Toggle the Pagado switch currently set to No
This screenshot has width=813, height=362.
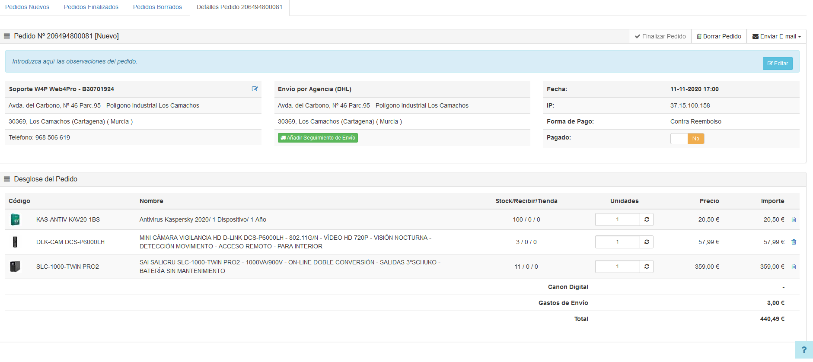[x=687, y=139]
